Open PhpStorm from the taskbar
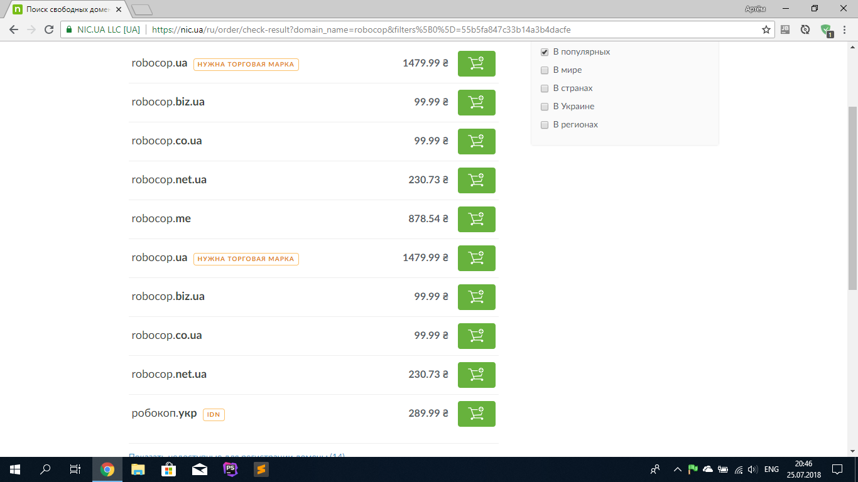The height and width of the screenshot is (482, 858). 230,469
